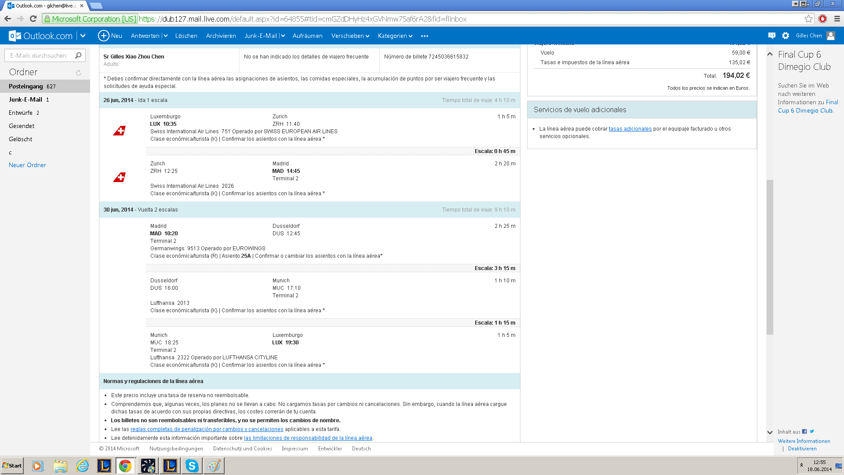Image resolution: width=844 pixels, height=475 pixels.
Task: Click the red extension icon in Chrome toolbar
Action: pos(823,18)
